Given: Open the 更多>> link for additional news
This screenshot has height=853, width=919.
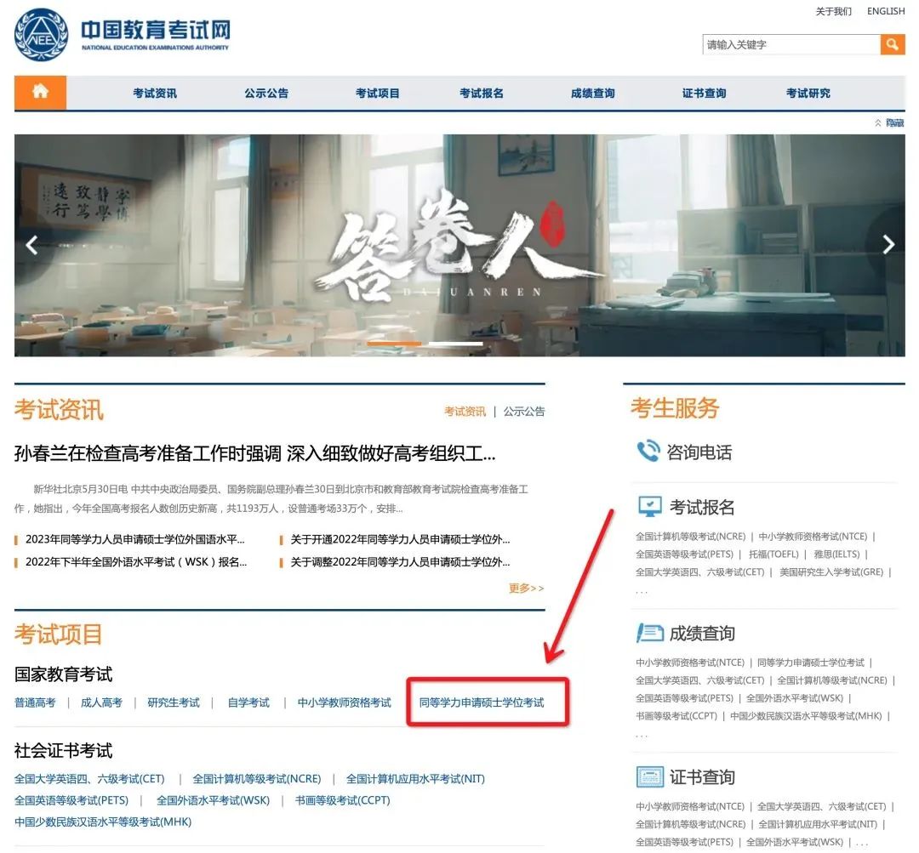Looking at the screenshot, I should point(523,588).
